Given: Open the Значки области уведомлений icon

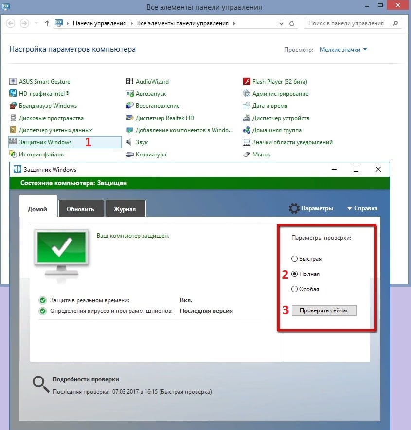Looking at the screenshot, I should tap(247, 142).
